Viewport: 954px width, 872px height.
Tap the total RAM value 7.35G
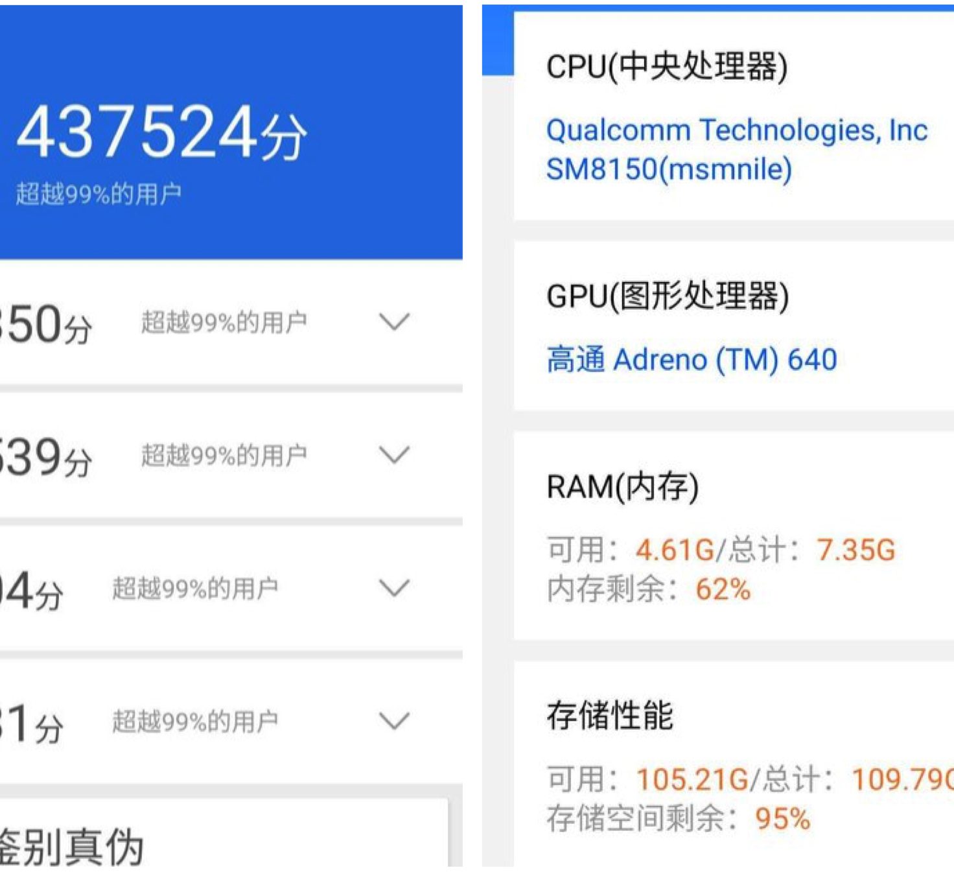pyautogui.click(x=855, y=550)
